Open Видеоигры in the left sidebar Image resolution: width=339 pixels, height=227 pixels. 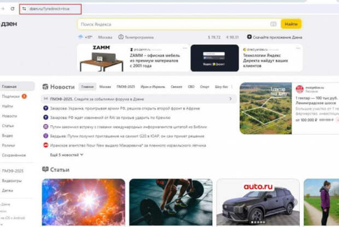[11, 181]
